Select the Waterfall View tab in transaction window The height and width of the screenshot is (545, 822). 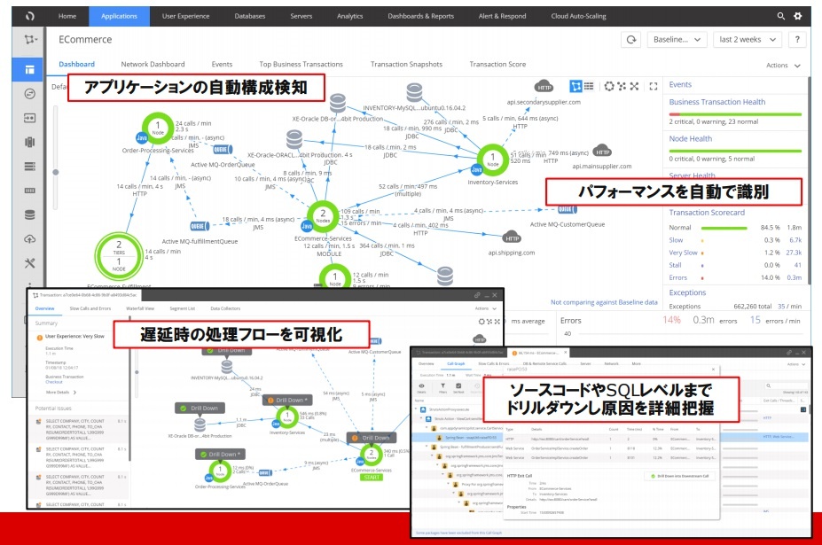click(x=140, y=308)
